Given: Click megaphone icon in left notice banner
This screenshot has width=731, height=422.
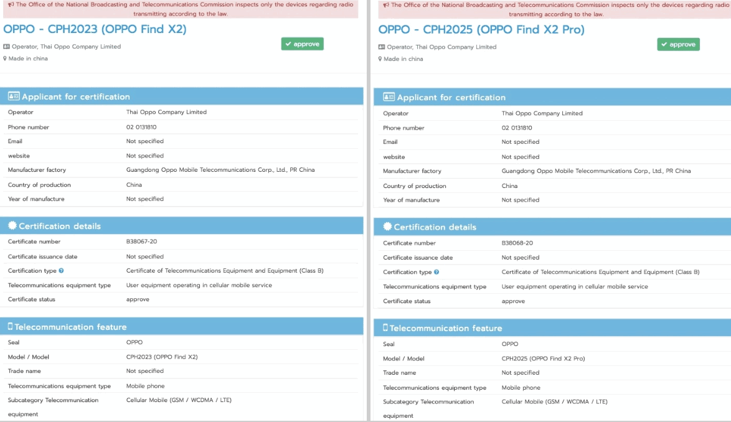Looking at the screenshot, I should point(11,4).
